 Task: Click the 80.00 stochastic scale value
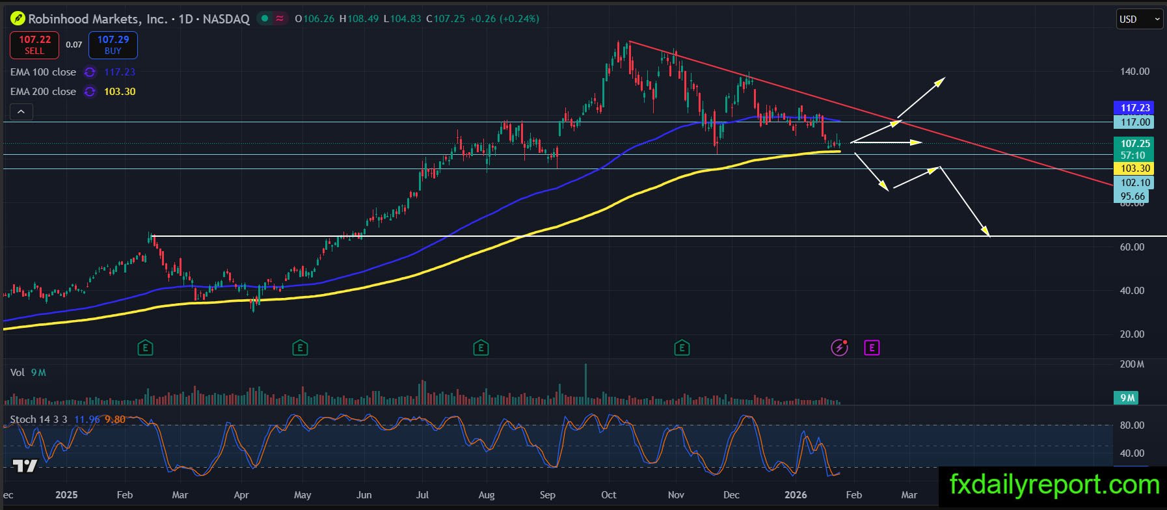[1132, 425]
